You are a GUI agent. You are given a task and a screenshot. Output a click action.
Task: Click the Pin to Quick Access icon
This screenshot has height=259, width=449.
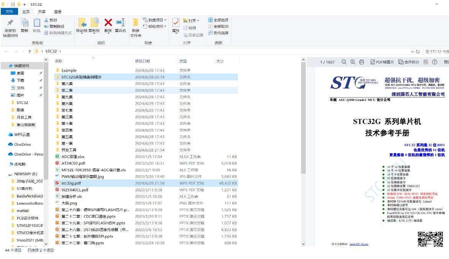(x=10, y=23)
